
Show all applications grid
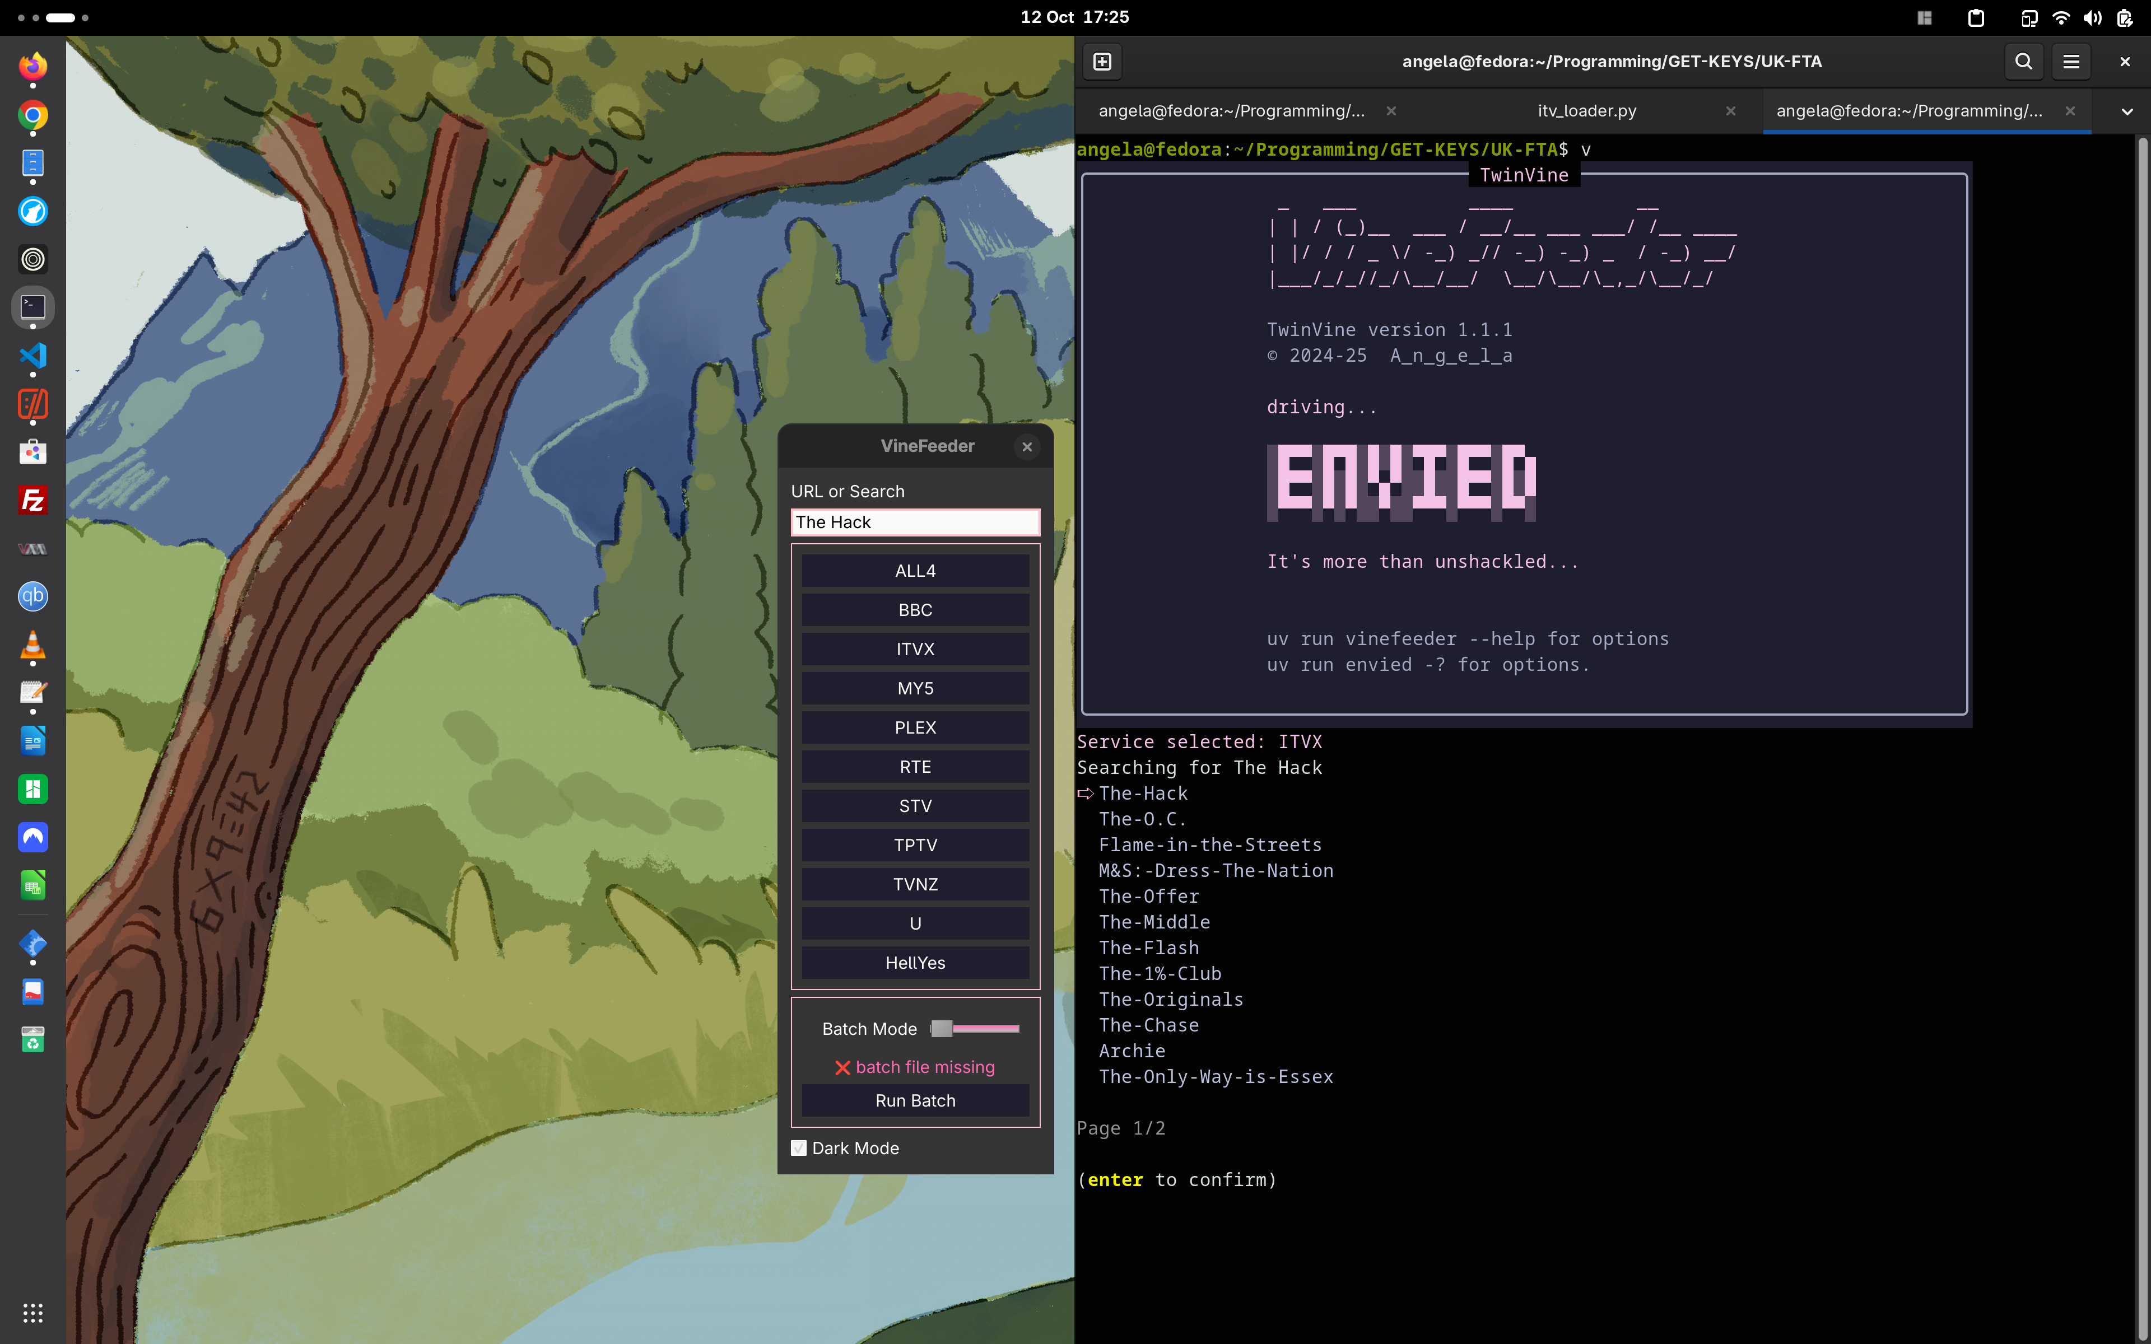(x=33, y=1313)
